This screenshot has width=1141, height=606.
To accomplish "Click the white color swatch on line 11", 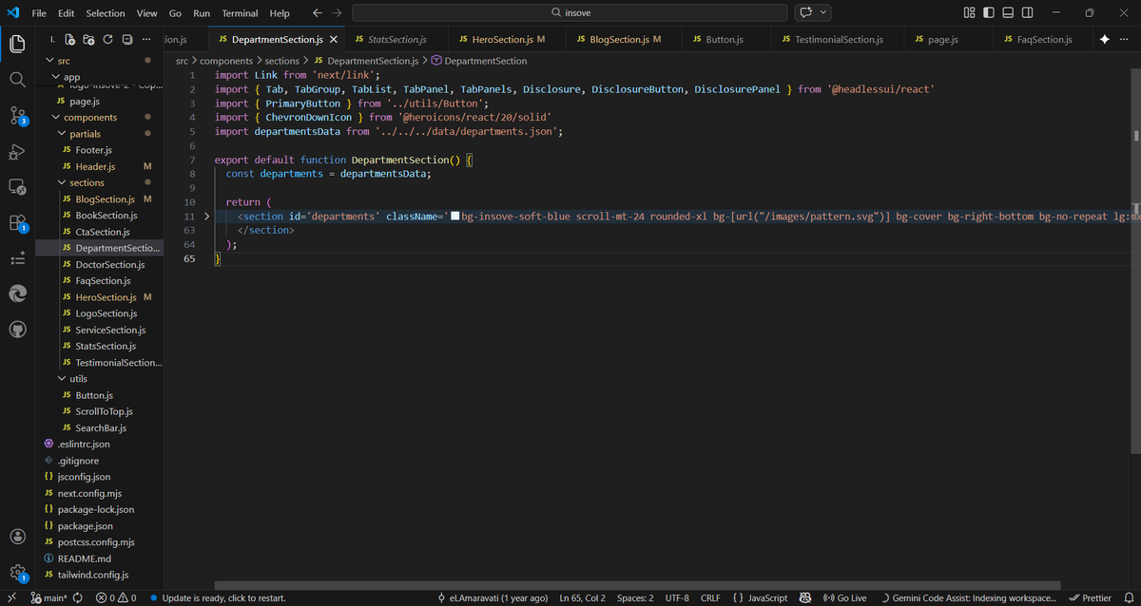I will coord(454,217).
